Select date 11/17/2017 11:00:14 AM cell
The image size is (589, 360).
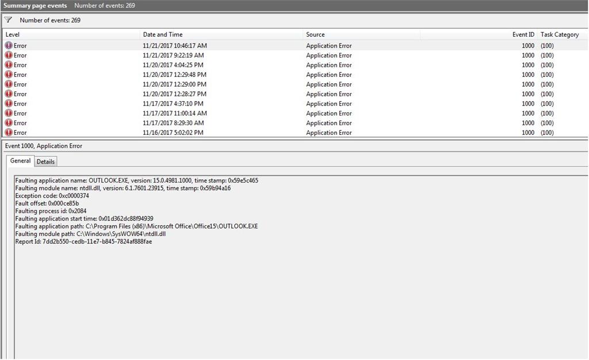175,113
